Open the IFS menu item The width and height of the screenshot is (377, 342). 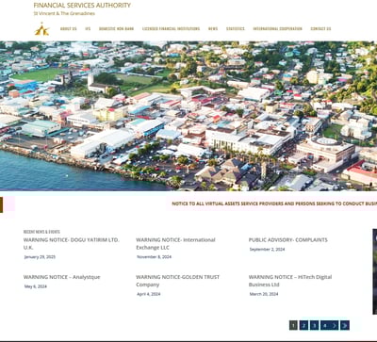coord(88,28)
